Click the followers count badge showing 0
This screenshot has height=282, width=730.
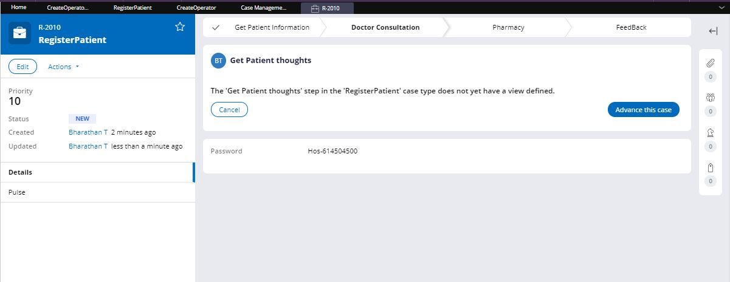click(710, 112)
